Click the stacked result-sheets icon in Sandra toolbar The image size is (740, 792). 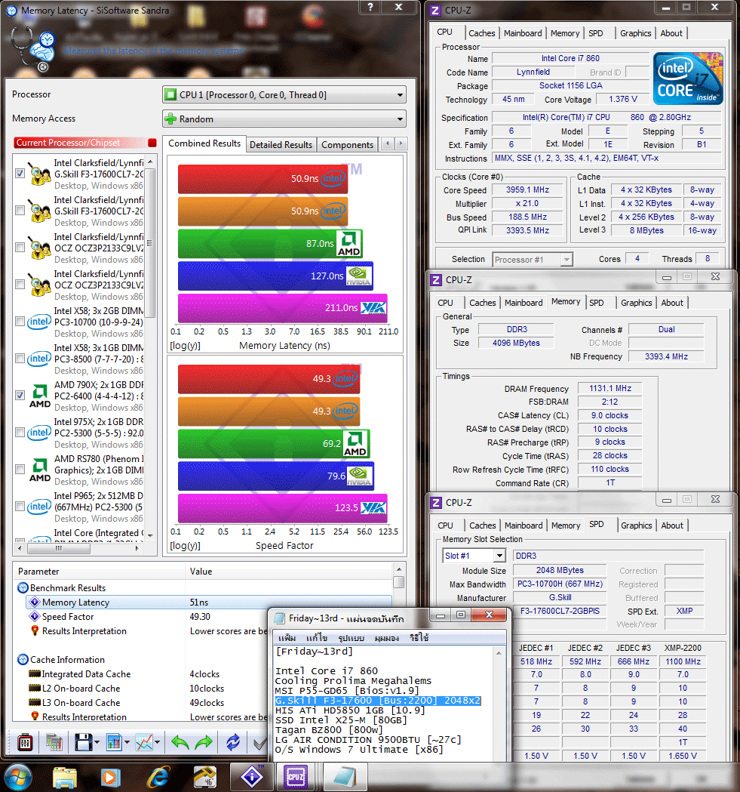point(54,742)
